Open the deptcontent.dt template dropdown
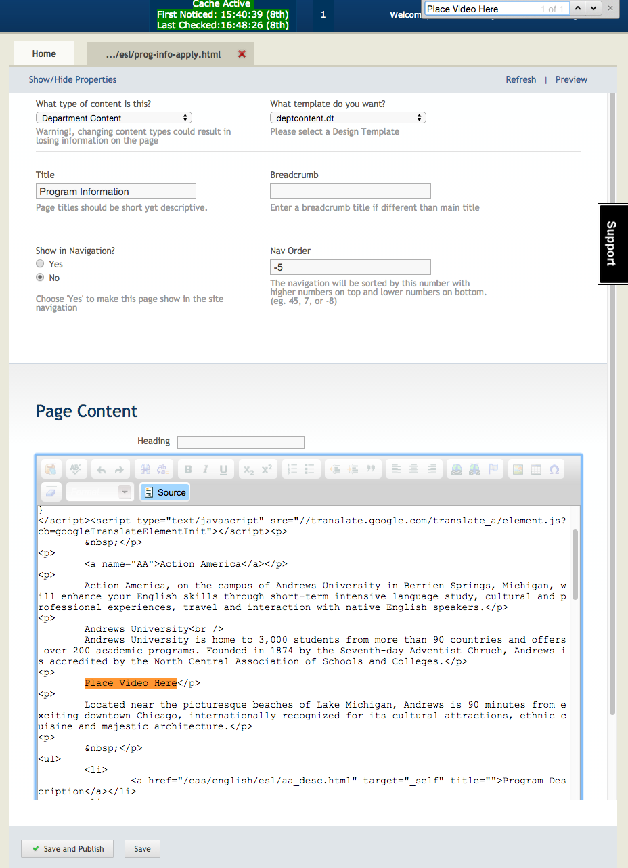628x868 pixels. pos(348,118)
